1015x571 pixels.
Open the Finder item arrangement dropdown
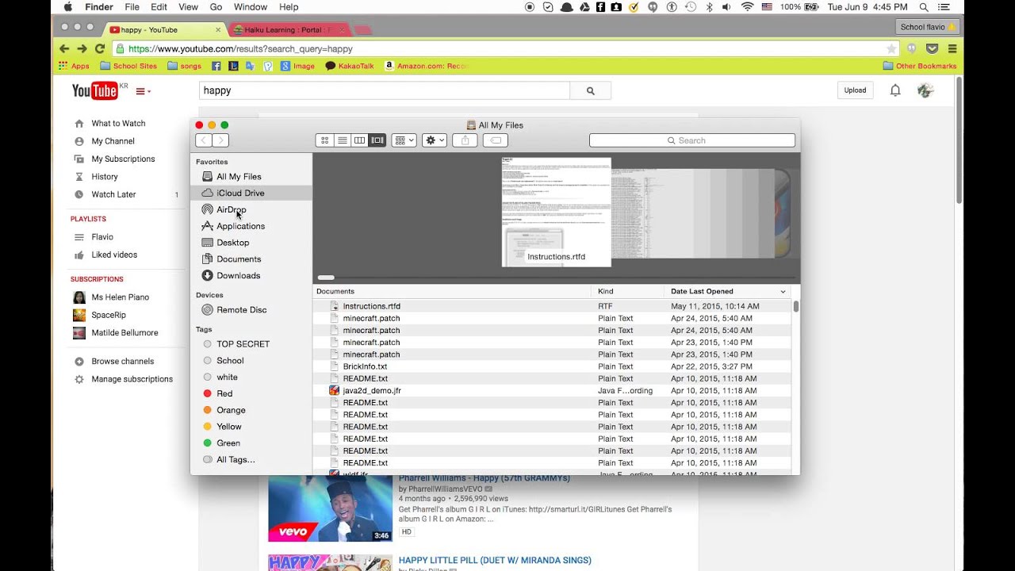(404, 140)
